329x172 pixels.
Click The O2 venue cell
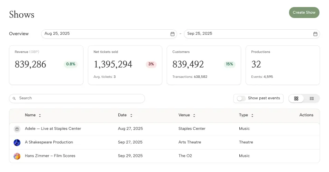185,156
